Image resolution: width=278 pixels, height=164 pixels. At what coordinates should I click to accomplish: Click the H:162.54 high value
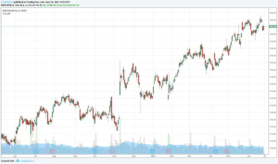[x=54, y=5]
